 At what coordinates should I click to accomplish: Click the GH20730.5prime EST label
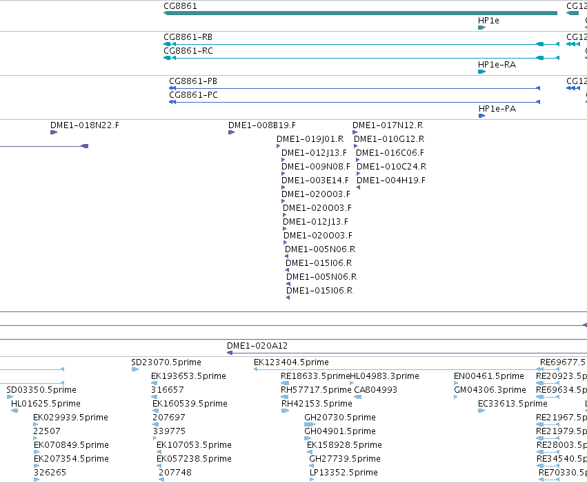pyautogui.click(x=340, y=418)
